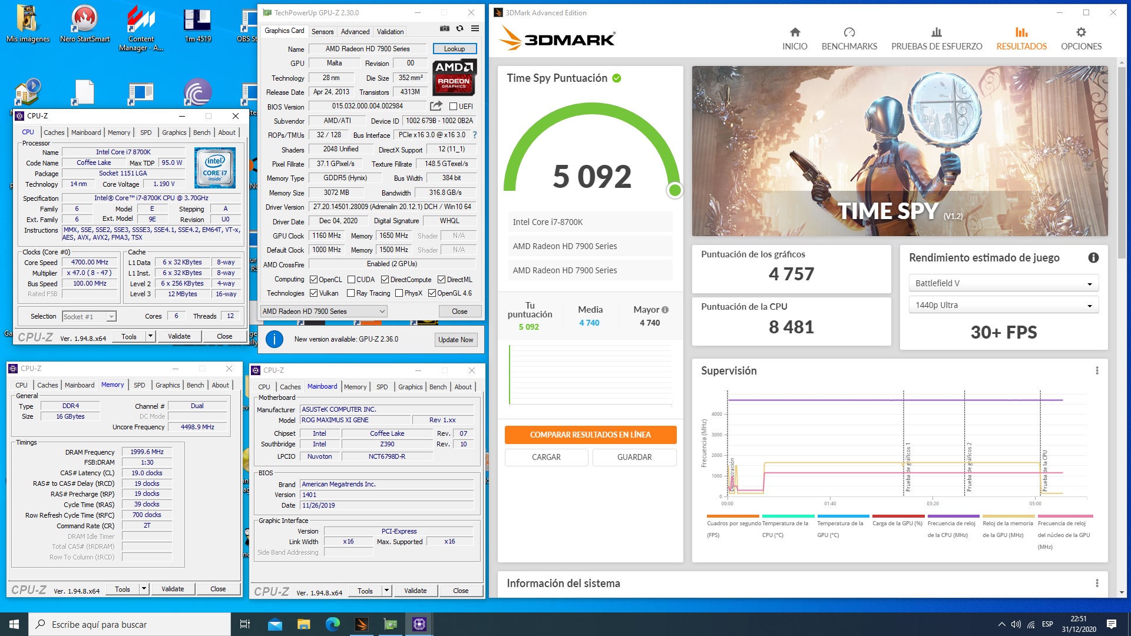Image resolution: width=1131 pixels, height=636 pixels.
Task: Open Información del sistema three-dot menu
Action: (1097, 583)
